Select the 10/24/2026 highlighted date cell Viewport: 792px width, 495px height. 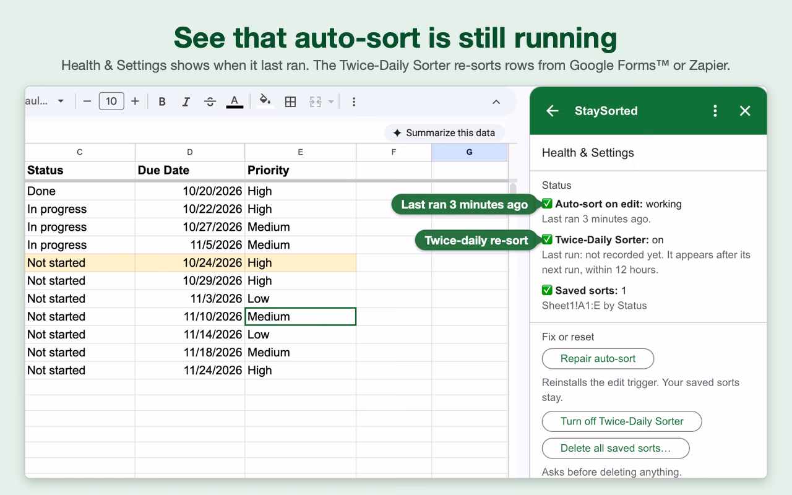click(190, 263)
